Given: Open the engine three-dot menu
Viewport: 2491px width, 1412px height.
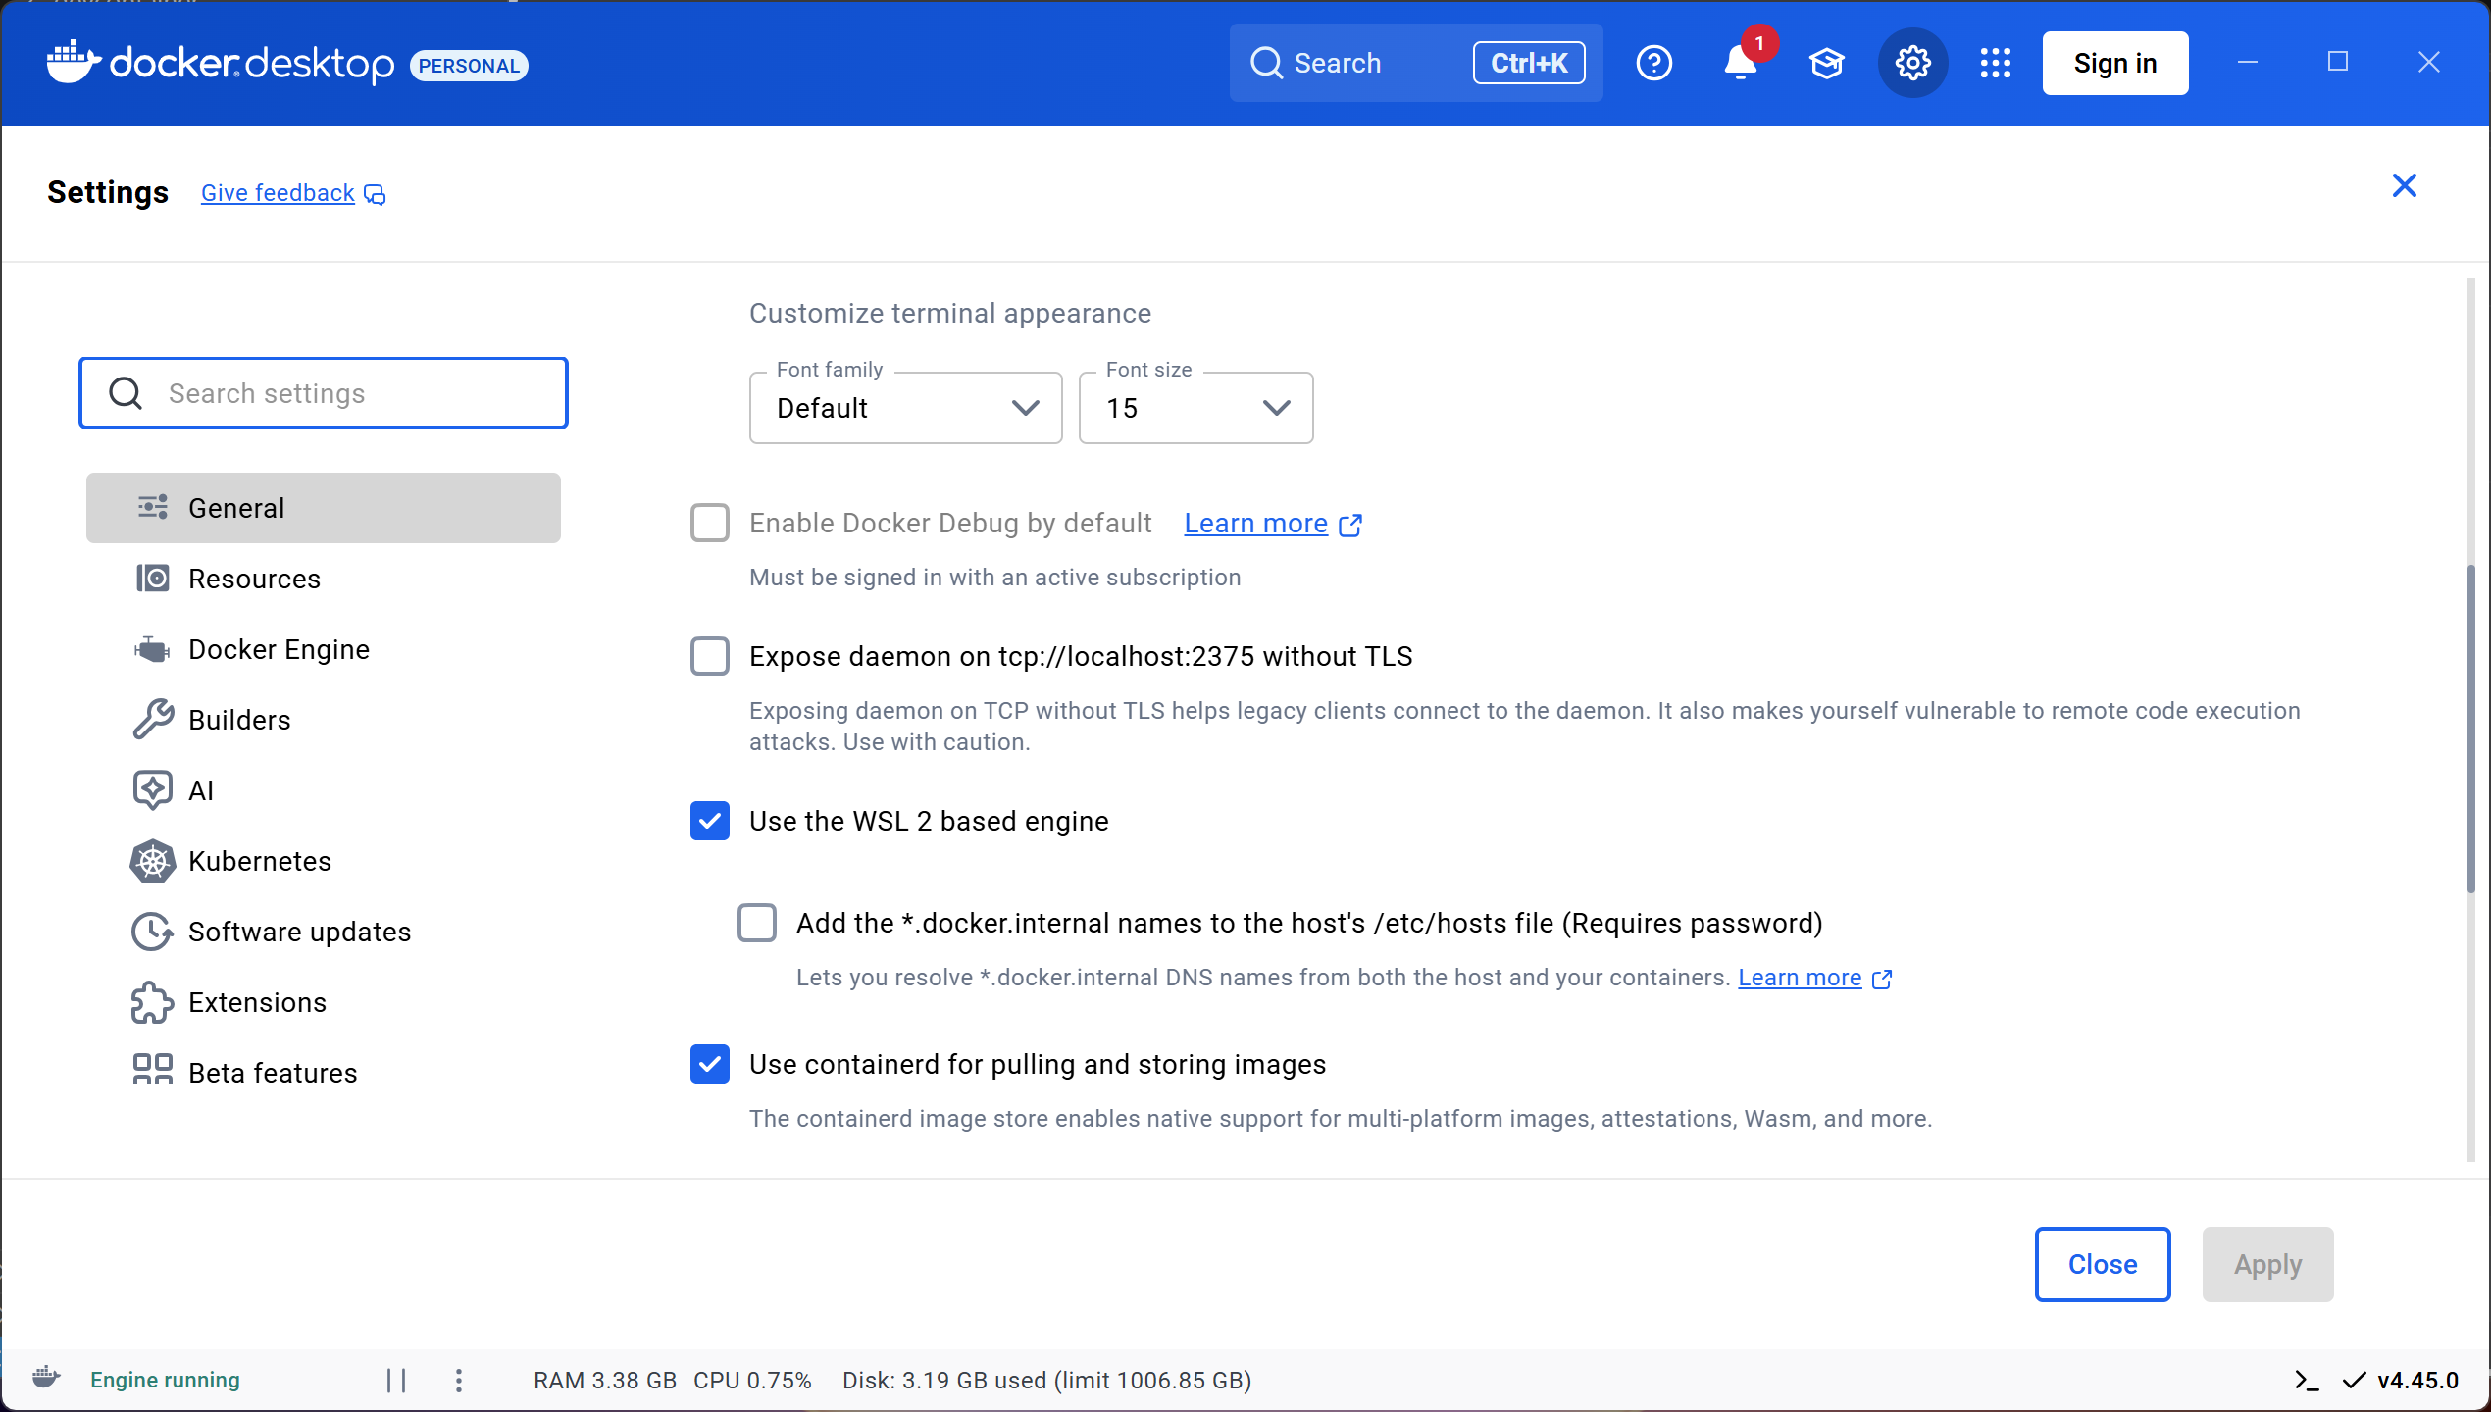Looking at the screenshot, I should coord(459,1381).
